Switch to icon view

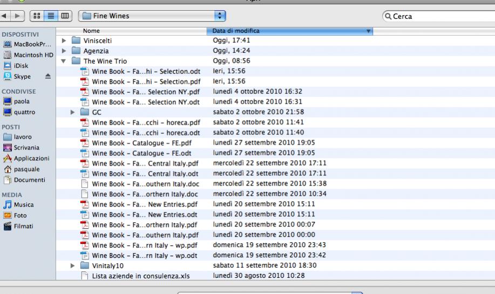[37, 16]
